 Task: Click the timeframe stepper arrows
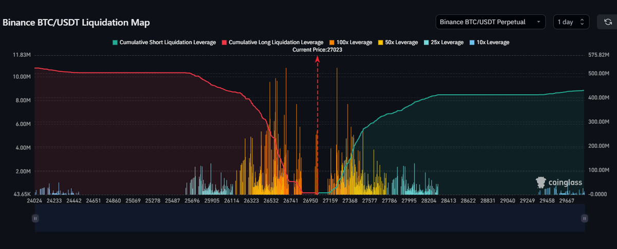(x=582, y=22)
